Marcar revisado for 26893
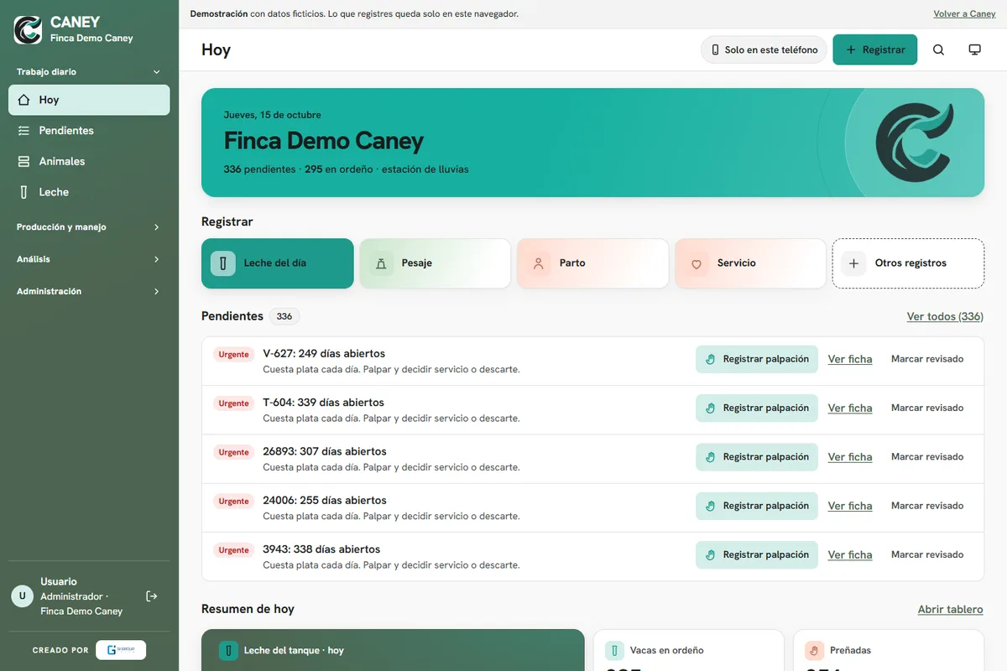The image size is (1007, 671). point(927,457)
